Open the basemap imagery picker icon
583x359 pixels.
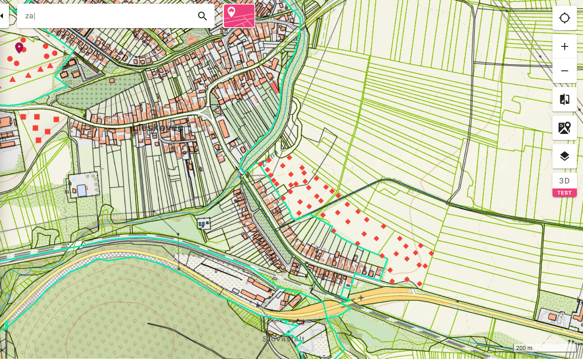(564, 127)
